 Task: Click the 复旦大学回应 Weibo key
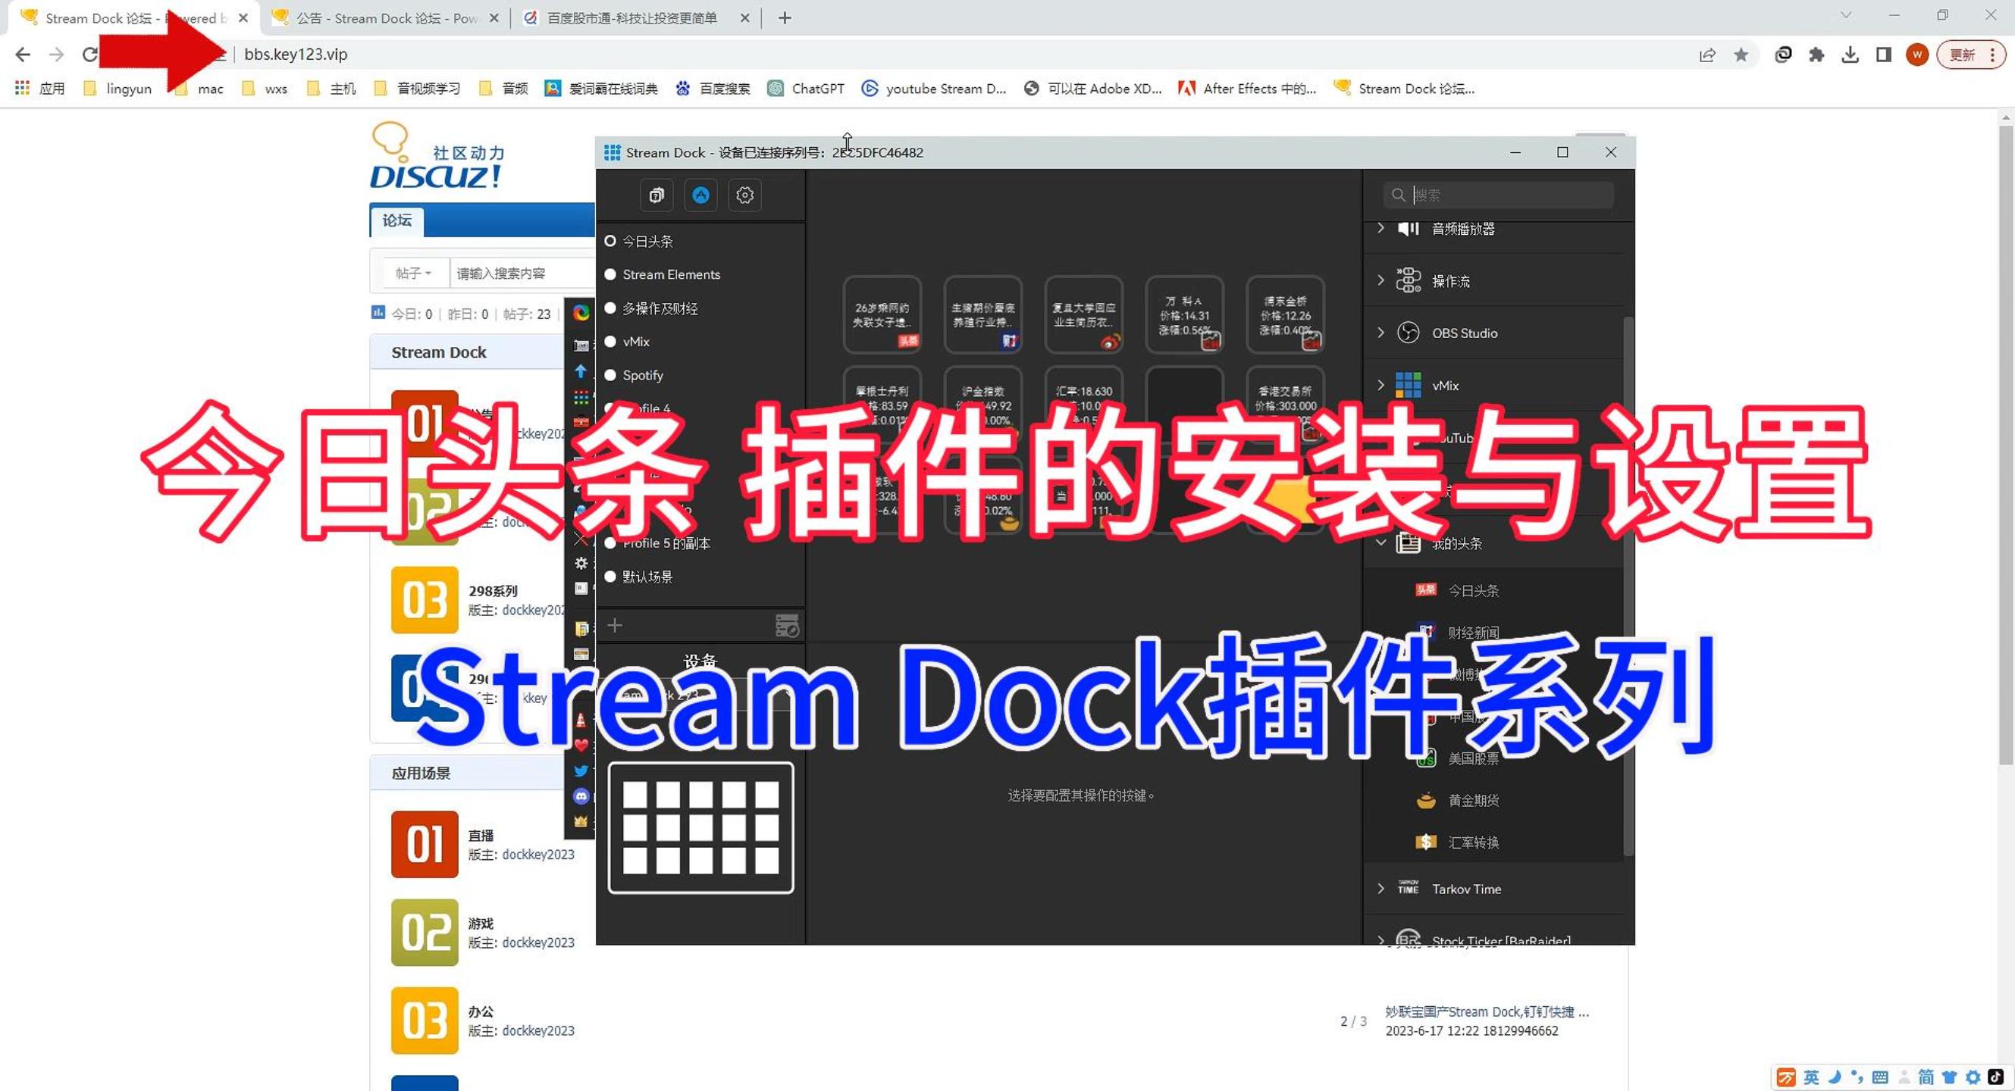(1083, 314)
